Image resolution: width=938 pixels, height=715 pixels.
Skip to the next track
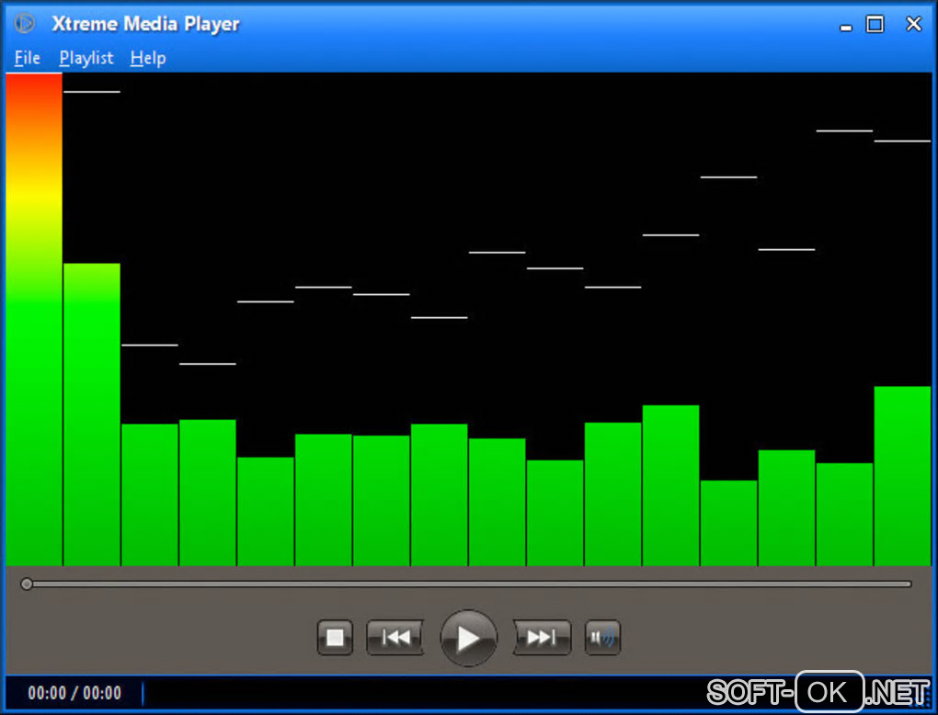pos(542,637)
